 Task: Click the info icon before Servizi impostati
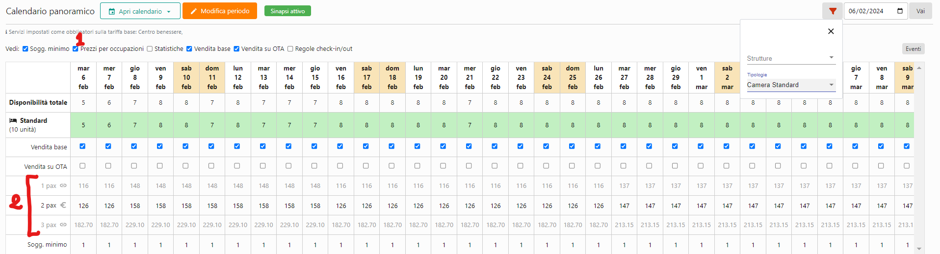pos(6,32)
